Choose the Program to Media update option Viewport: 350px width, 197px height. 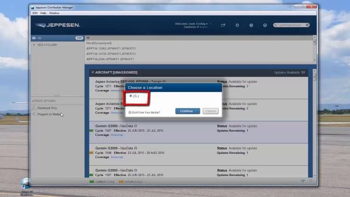pos(49,114)
